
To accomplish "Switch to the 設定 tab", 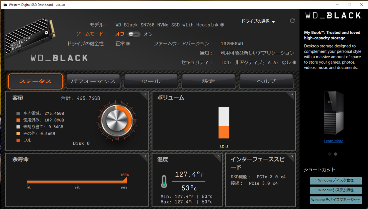I will [x=209, y=81].
